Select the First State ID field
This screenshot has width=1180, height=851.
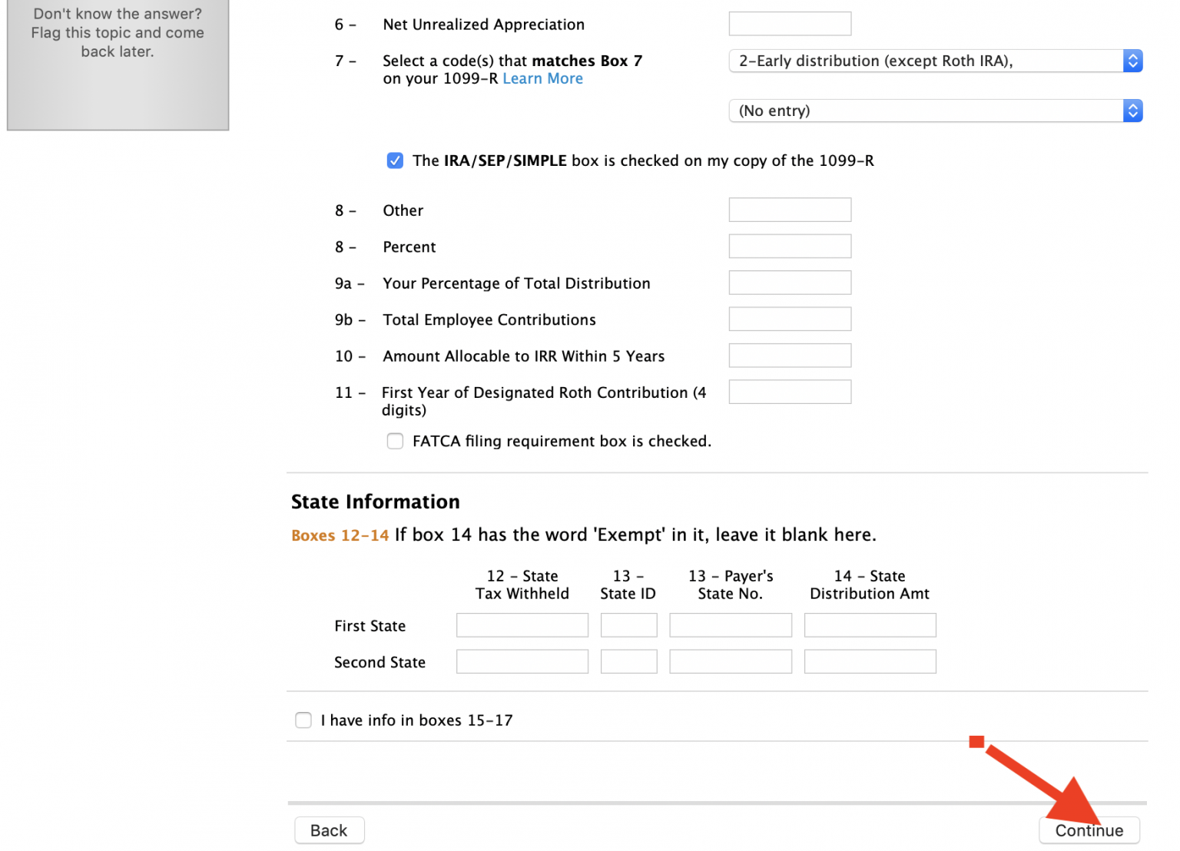(628, 625)
